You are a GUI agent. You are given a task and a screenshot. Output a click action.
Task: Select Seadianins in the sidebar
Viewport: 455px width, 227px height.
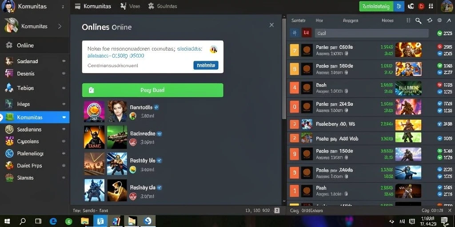[x=35, y=129]
